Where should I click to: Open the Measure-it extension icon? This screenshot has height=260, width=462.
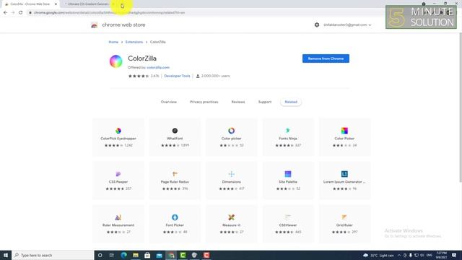[x=231, y=217]
